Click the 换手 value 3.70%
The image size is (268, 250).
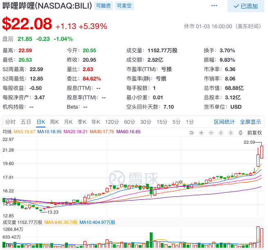pyautogui.click(x=227, y=51)
